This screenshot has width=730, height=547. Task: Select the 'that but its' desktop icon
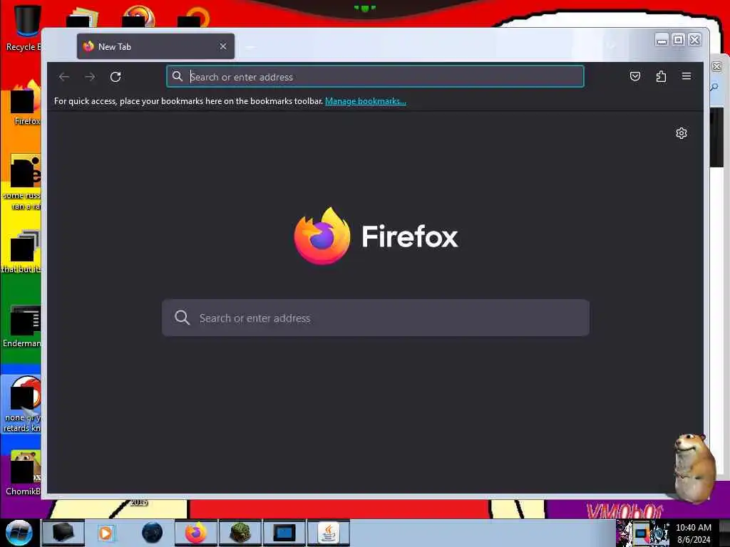click(x=21, y=251)
